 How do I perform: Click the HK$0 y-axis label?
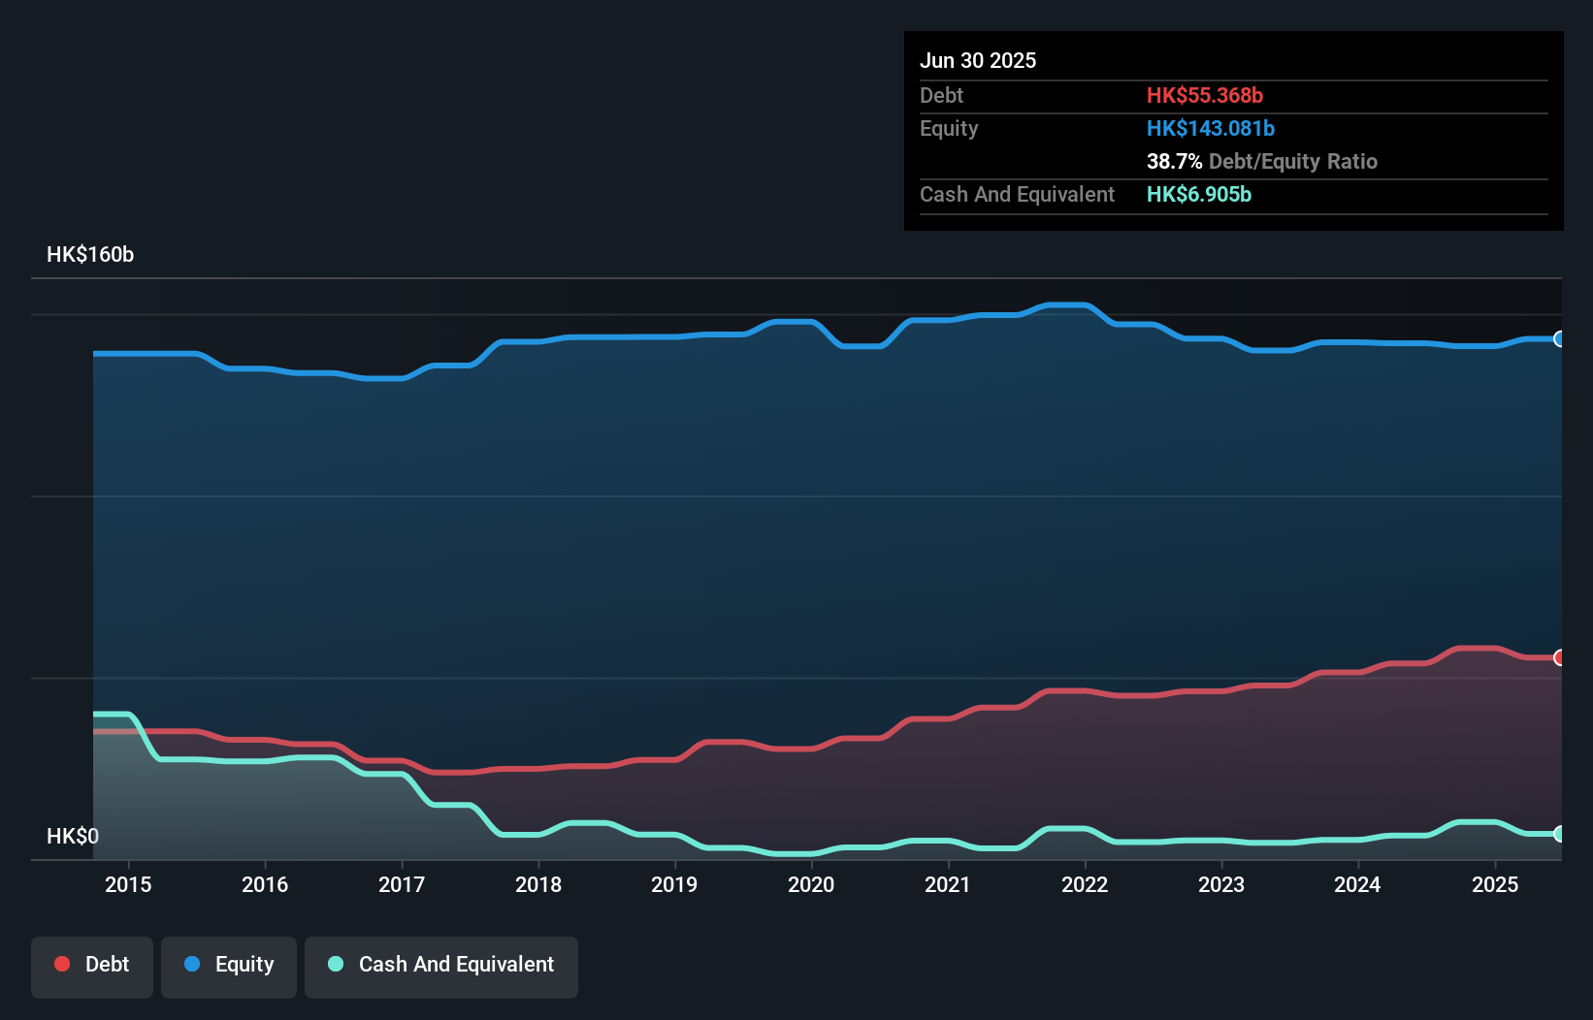click(x=73, y=836)
